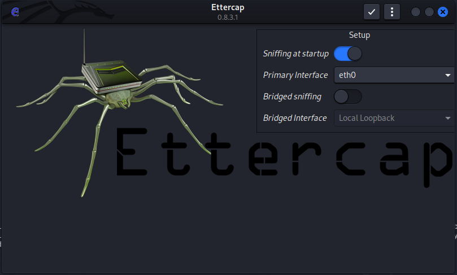The width and height of the screenshot is (457, 275).
Task: Minimize the Ettercap window
Action: coord(416,12)
